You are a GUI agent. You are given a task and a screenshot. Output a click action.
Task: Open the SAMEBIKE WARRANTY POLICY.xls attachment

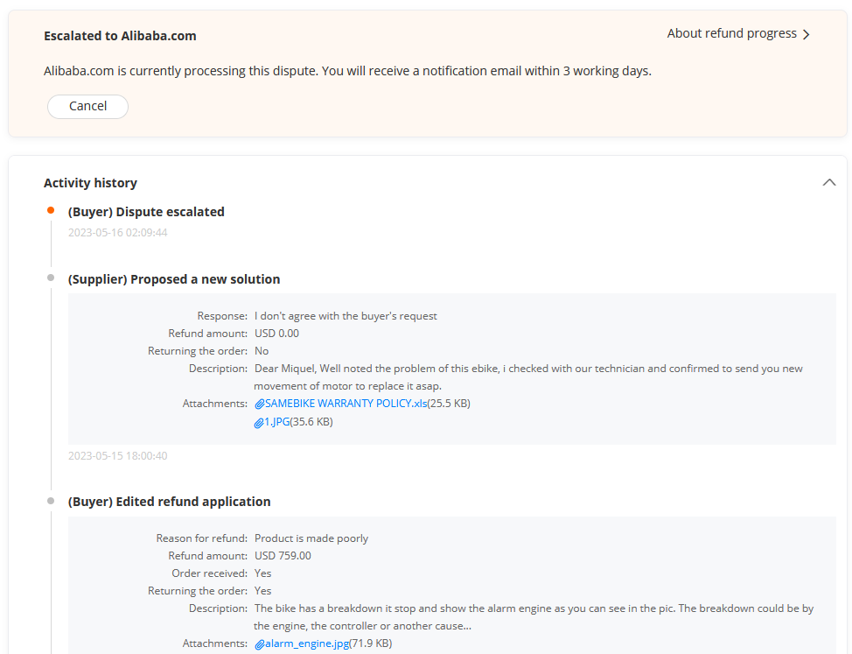point(346,404)
